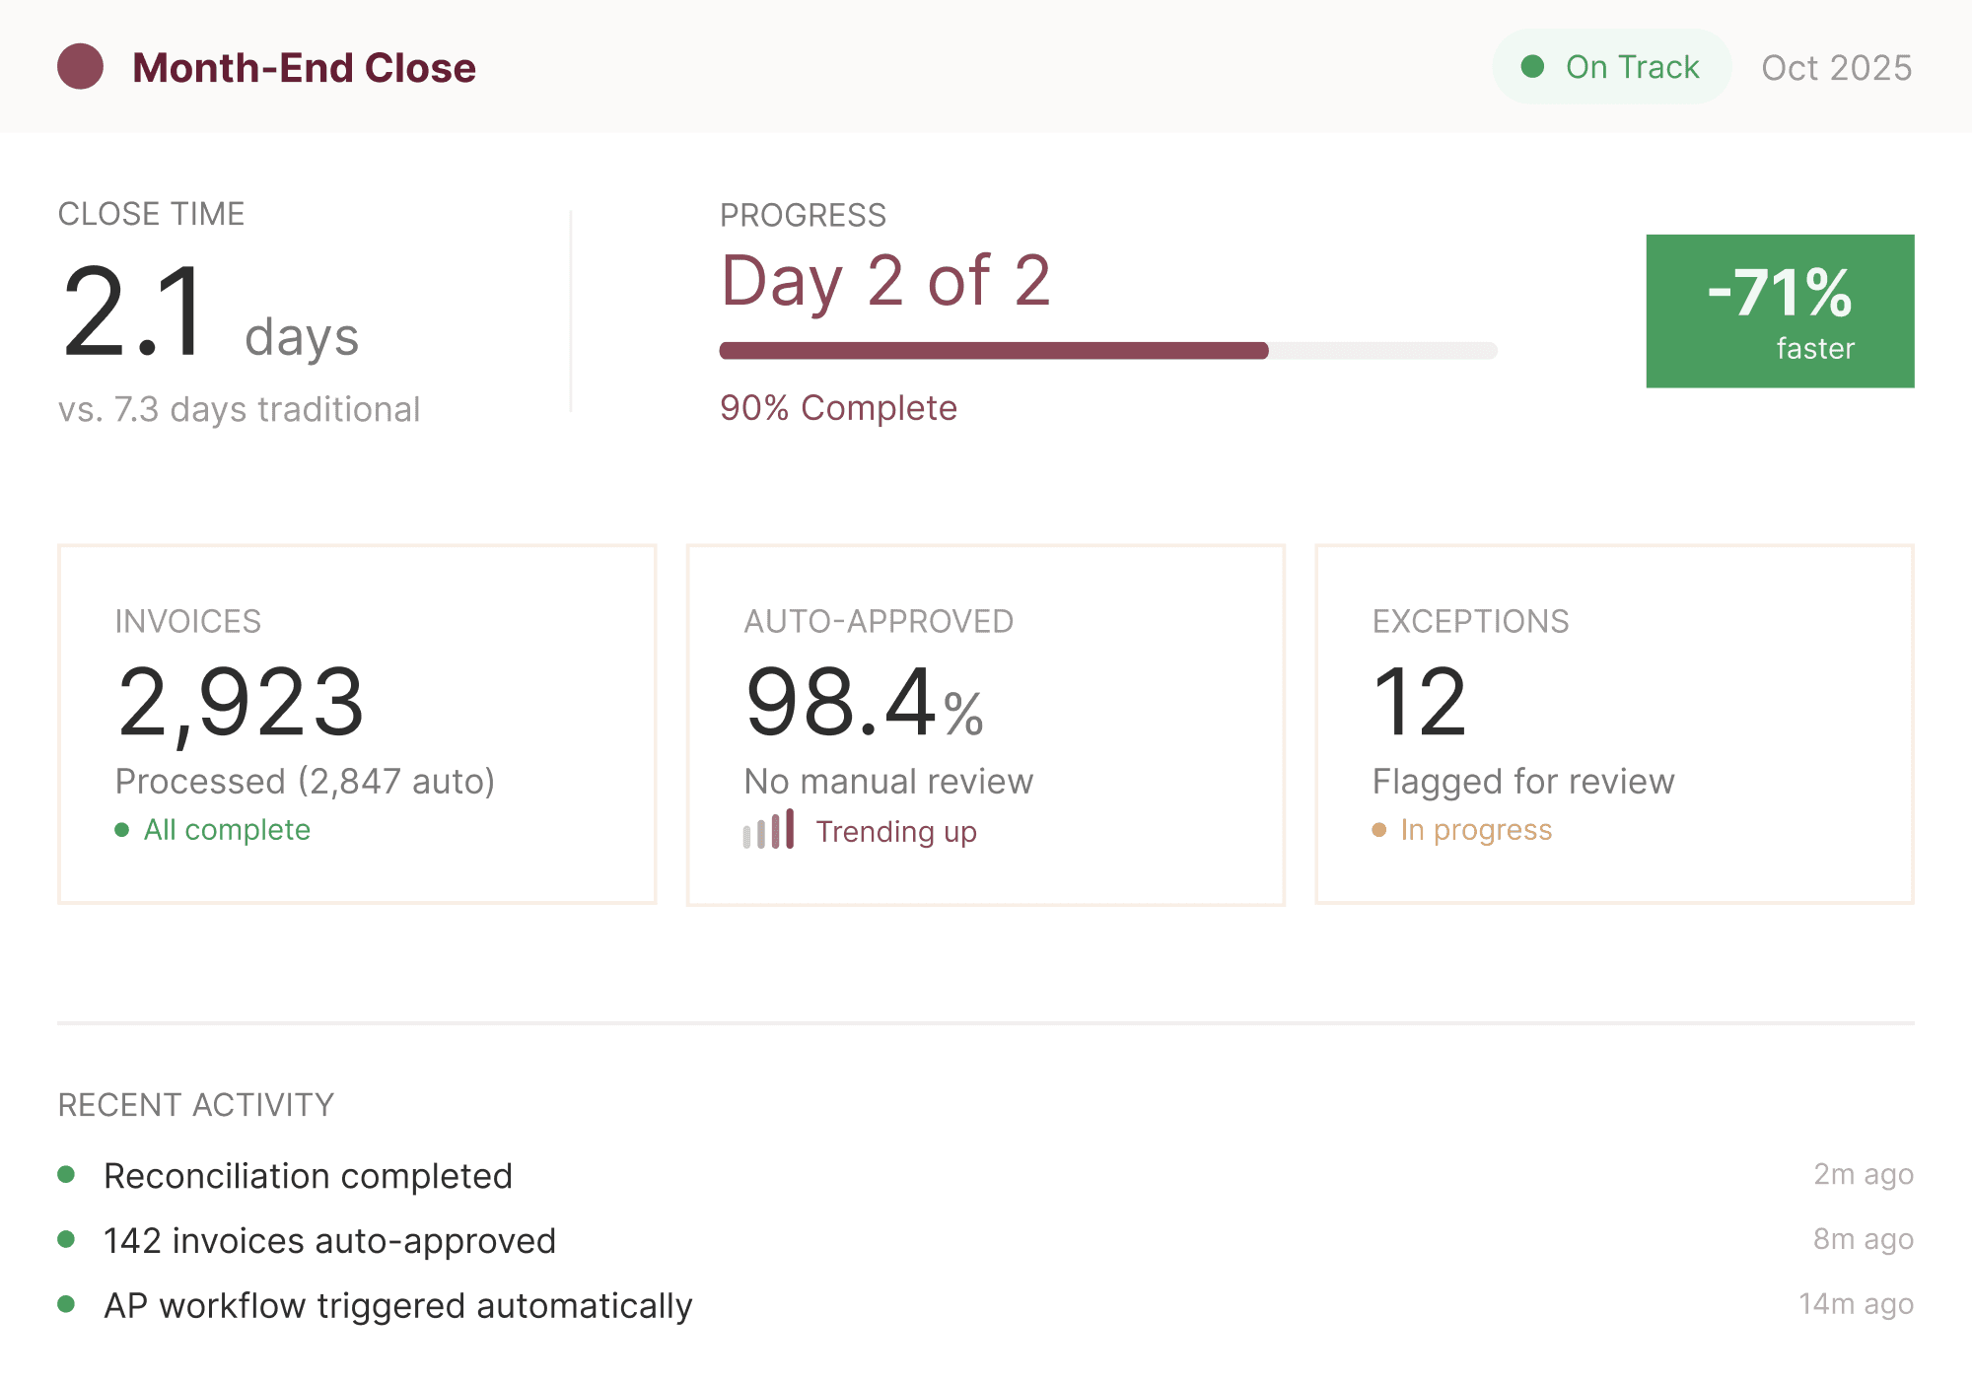
Task: Click the -71% faster green badge
Action: (1780, 311)
